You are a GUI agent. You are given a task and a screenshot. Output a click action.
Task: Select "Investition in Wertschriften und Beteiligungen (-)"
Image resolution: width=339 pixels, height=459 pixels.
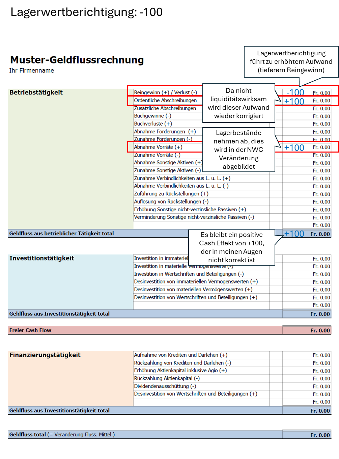tap(189, 274)
